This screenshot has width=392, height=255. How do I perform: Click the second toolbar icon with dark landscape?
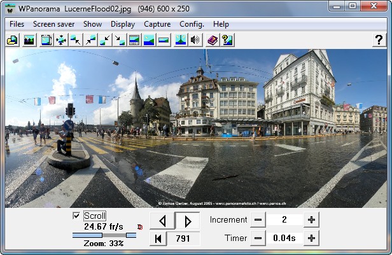click(29, 40)
